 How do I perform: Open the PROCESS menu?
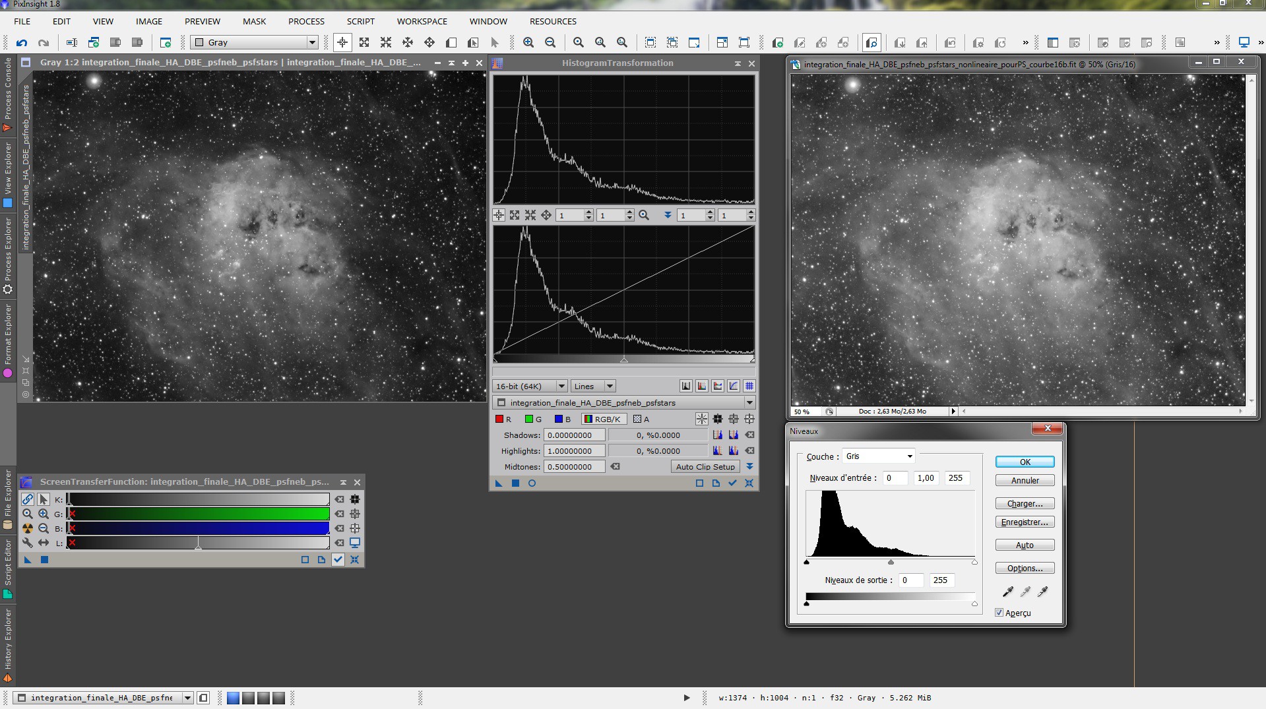point(306,21)
